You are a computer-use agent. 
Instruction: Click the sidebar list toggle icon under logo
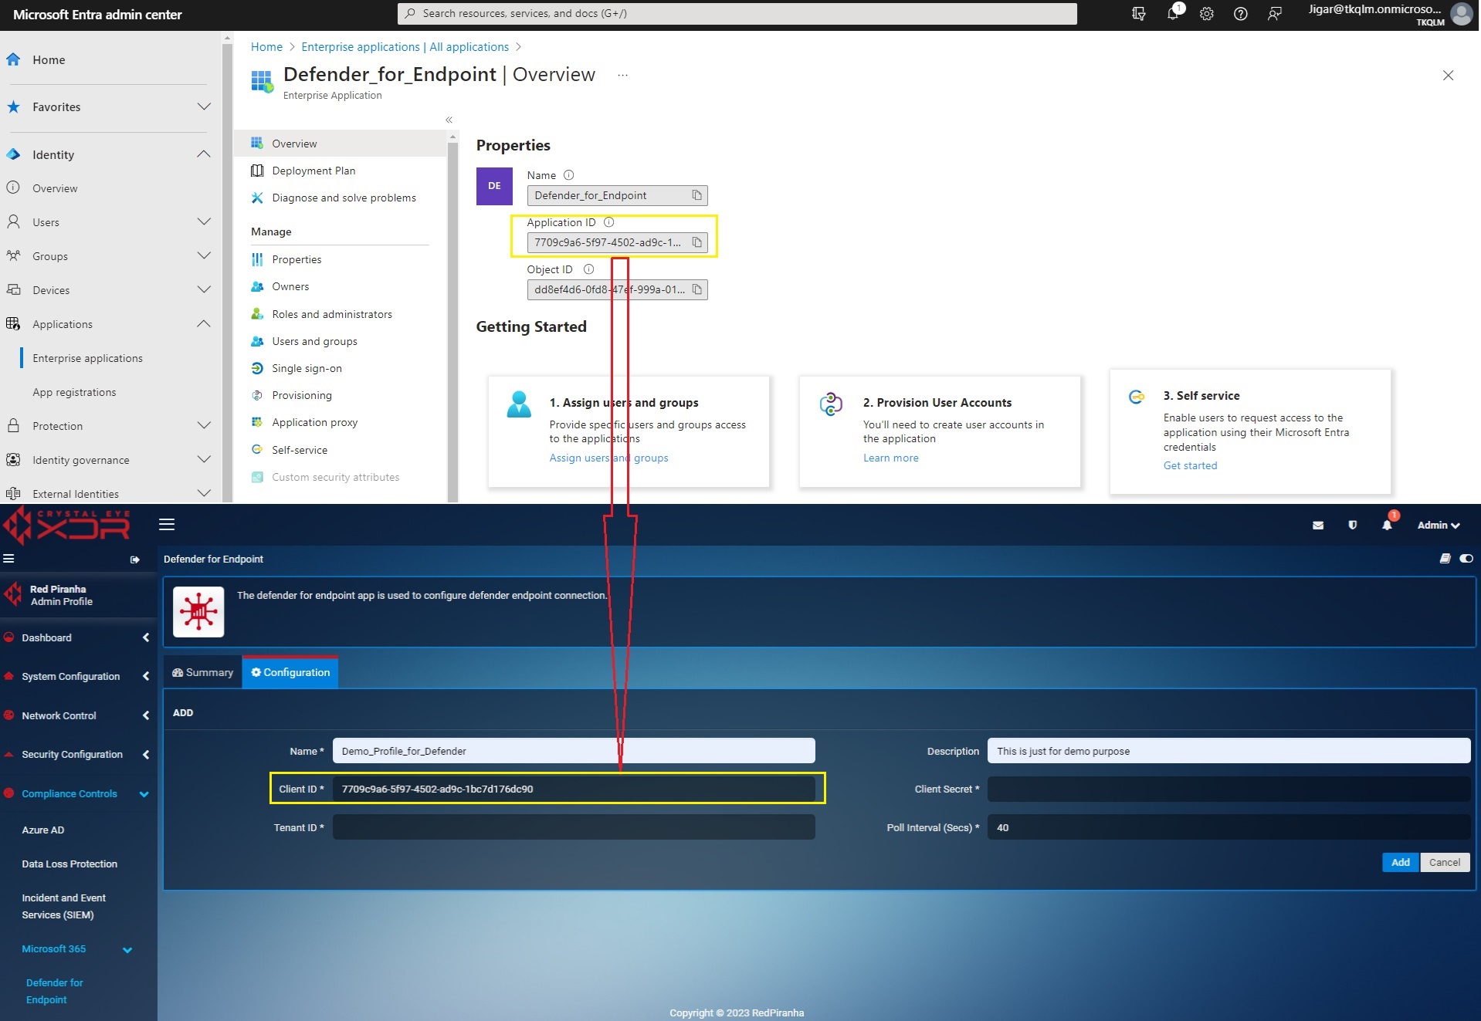pyautogui.click(x=8, y=559)
